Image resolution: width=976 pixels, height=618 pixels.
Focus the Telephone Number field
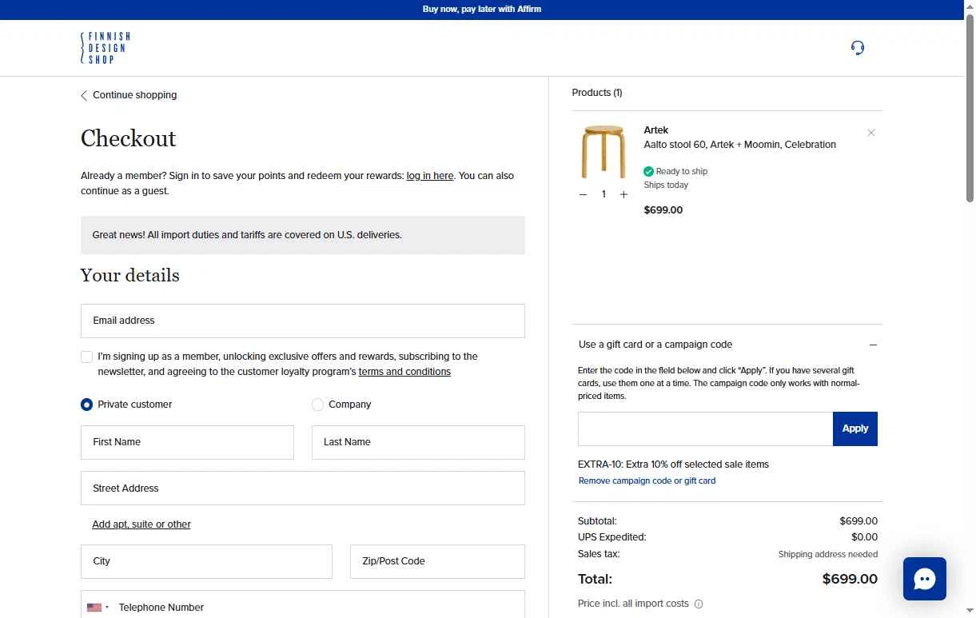[320, 605]
